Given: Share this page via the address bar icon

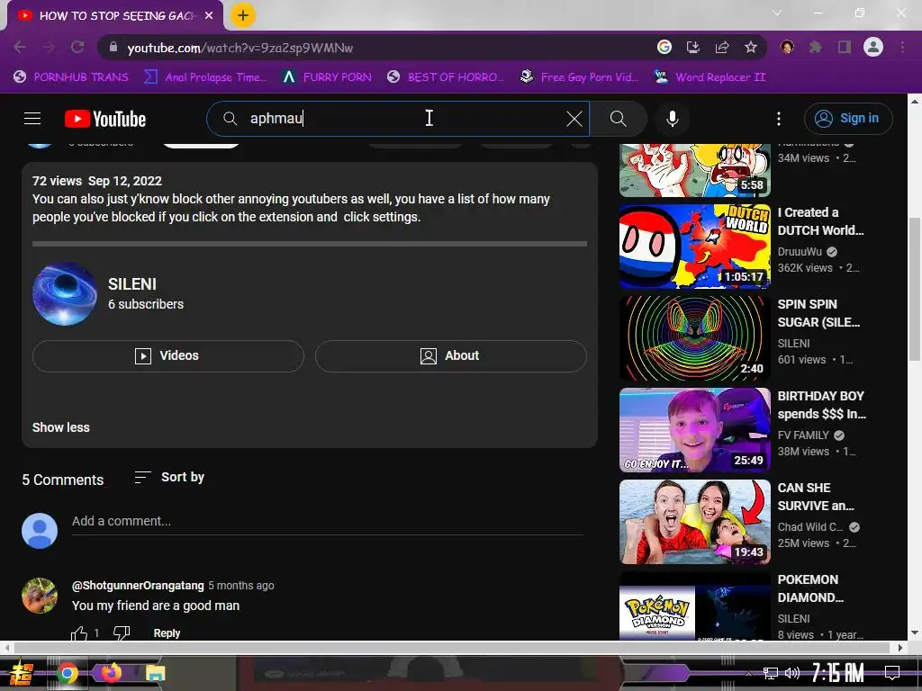Looking at the screenshot, I should pos(721,47).
